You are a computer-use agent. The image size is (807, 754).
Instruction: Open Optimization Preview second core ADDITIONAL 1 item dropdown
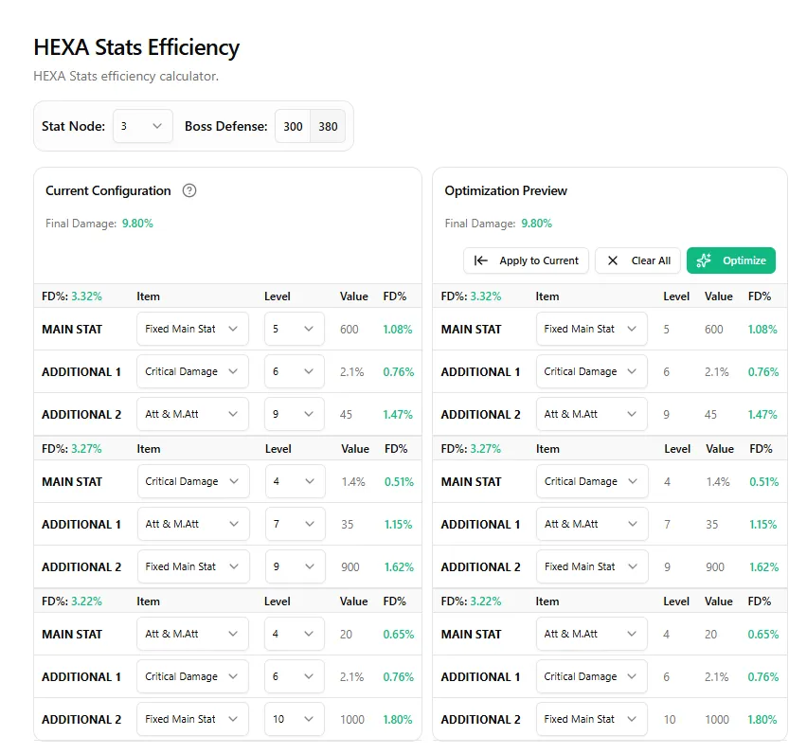tap(592, 524)
